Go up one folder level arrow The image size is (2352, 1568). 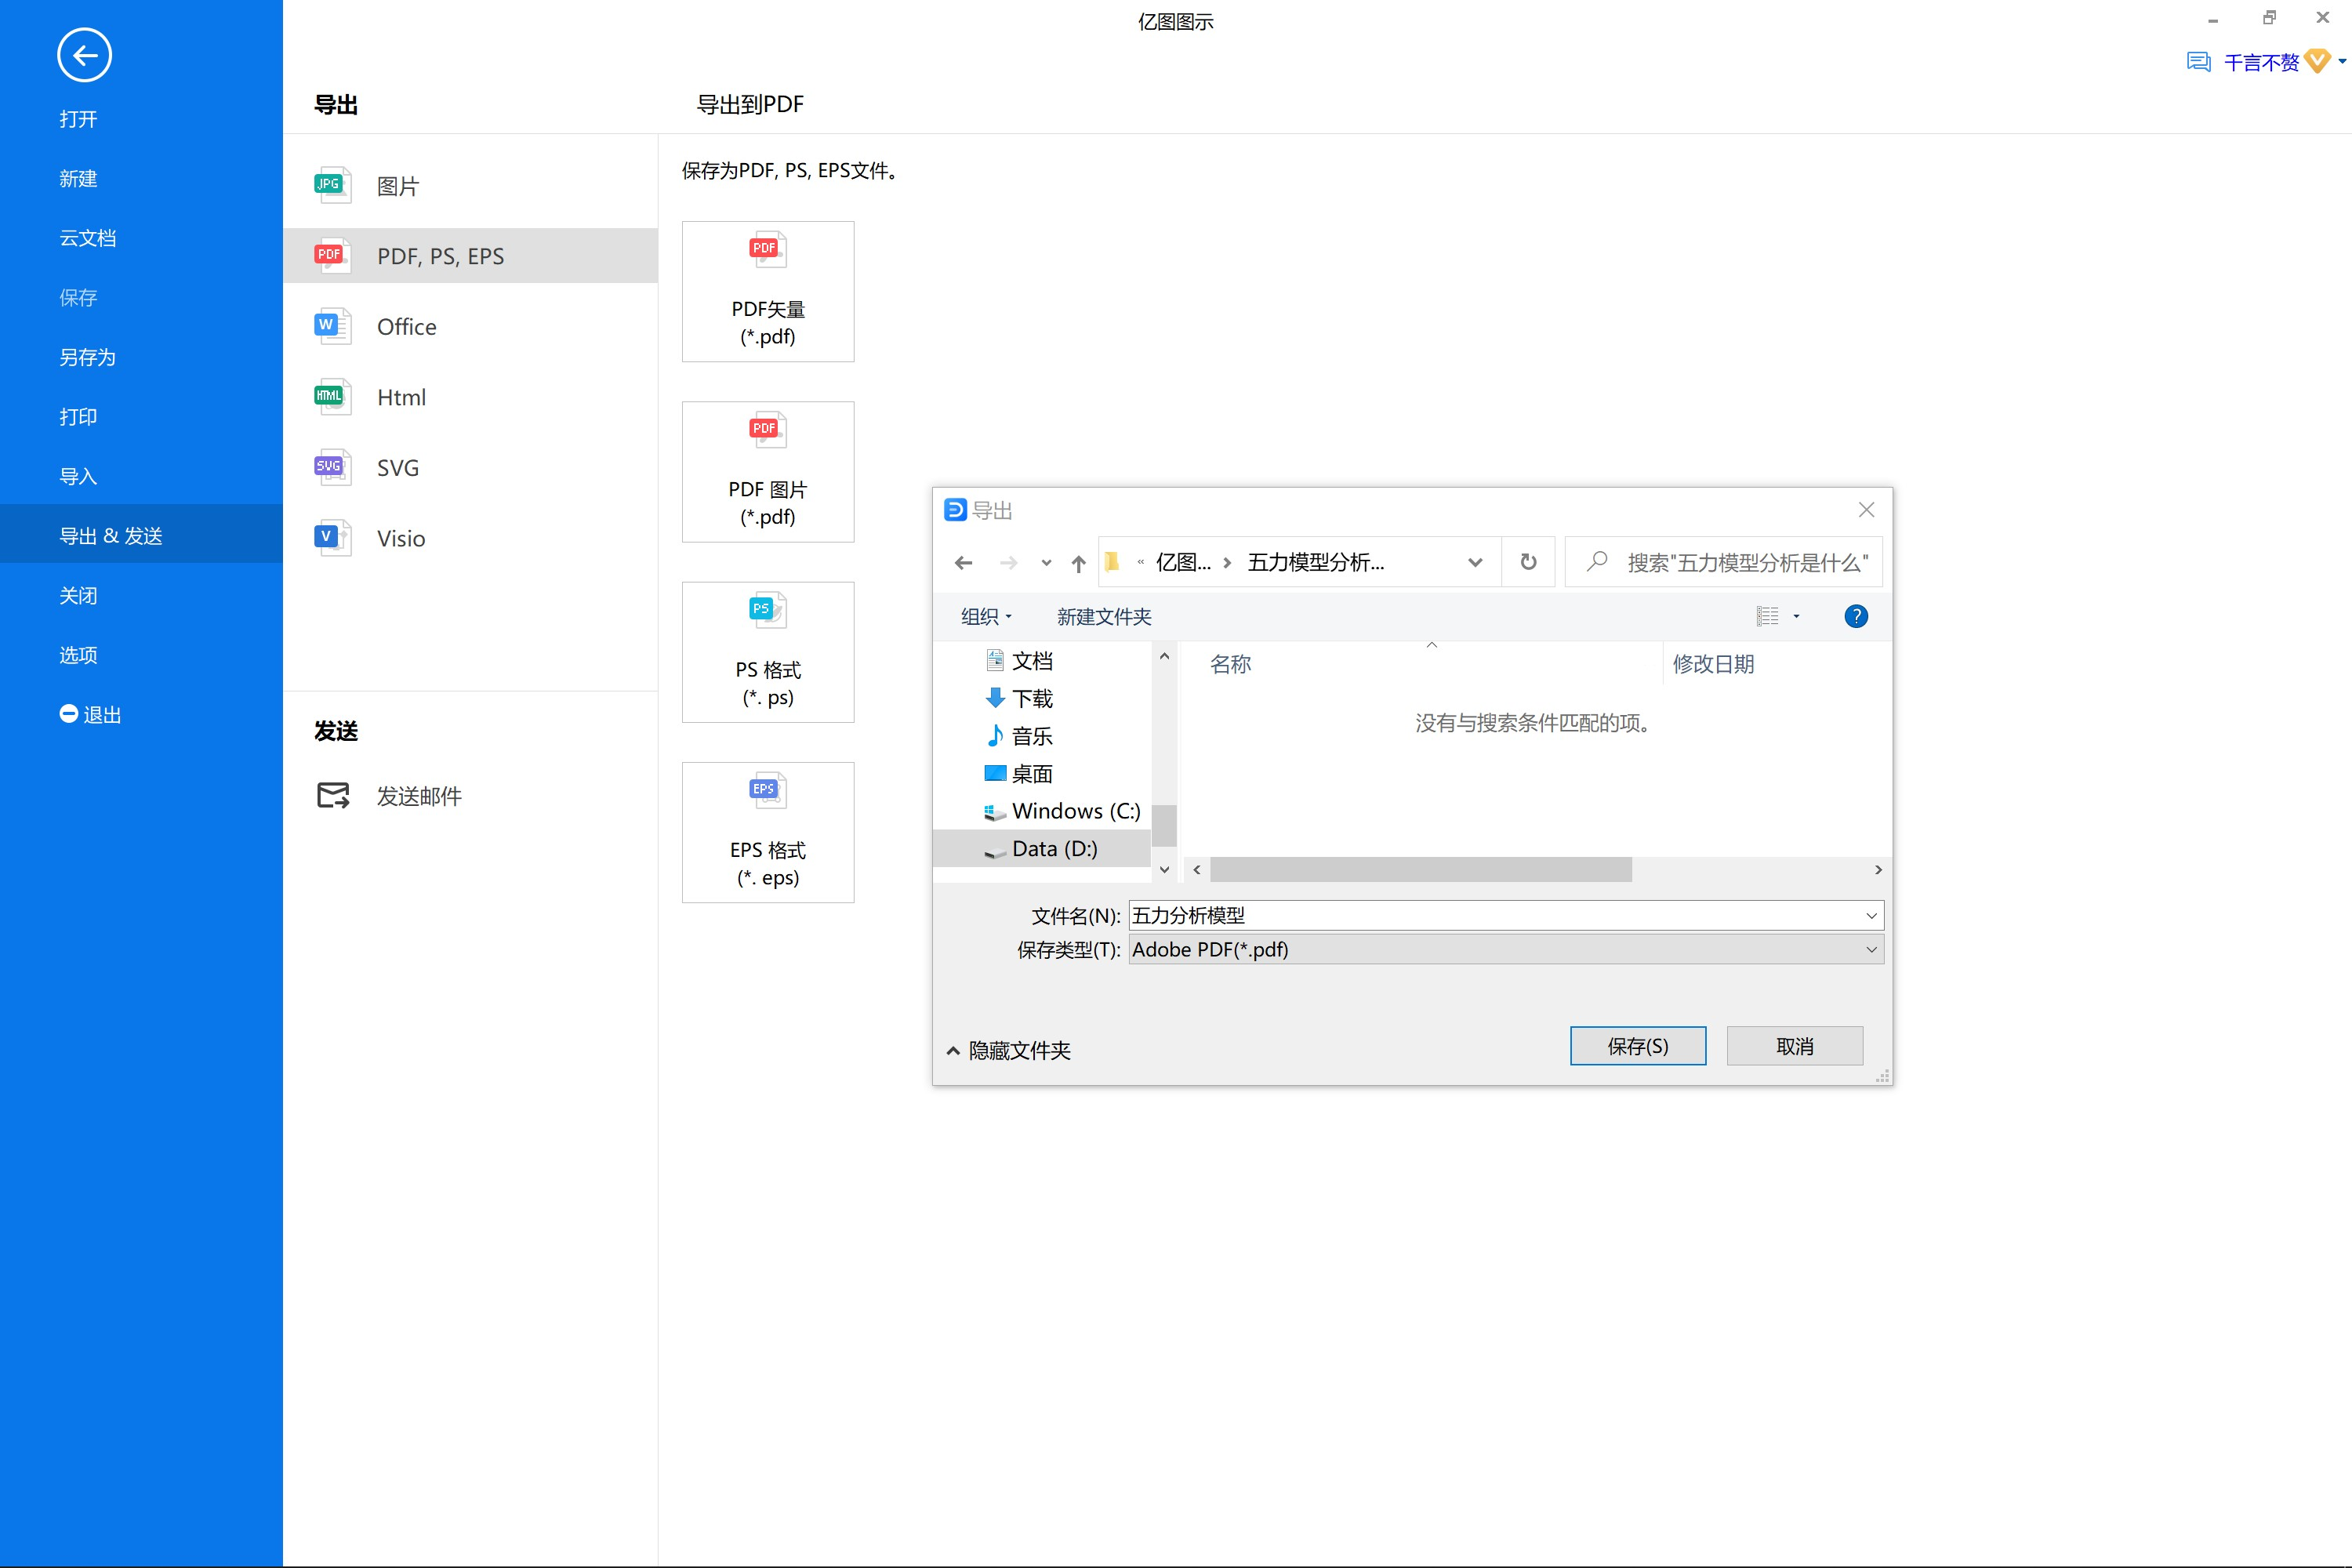[x=1078, y=563]
